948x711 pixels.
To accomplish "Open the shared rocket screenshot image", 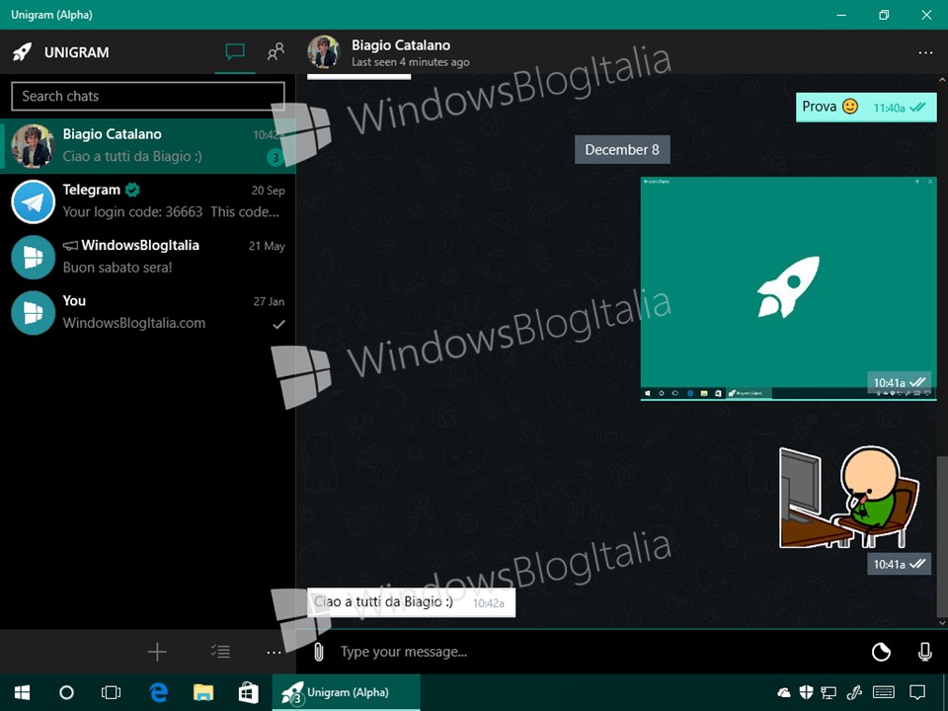I will tap(788, 288).
